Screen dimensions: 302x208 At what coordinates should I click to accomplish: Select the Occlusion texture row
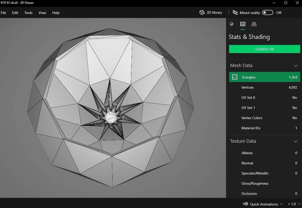(x=264, y=194)
